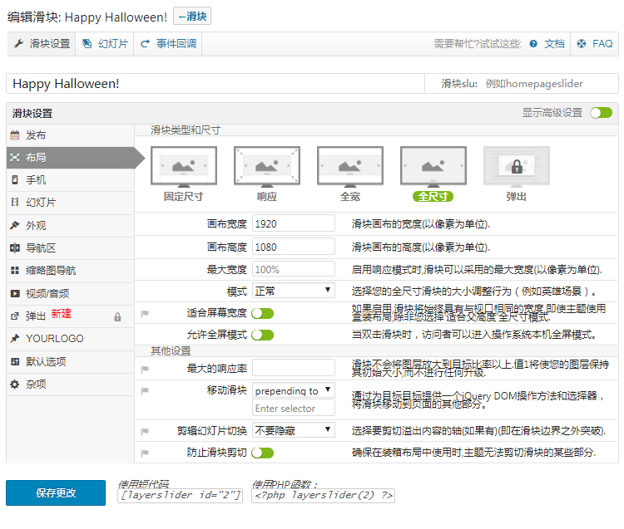624x529 pixels.
Task: Click the flag icon beside 适合屏幕宽度
Action: point(145,314)
